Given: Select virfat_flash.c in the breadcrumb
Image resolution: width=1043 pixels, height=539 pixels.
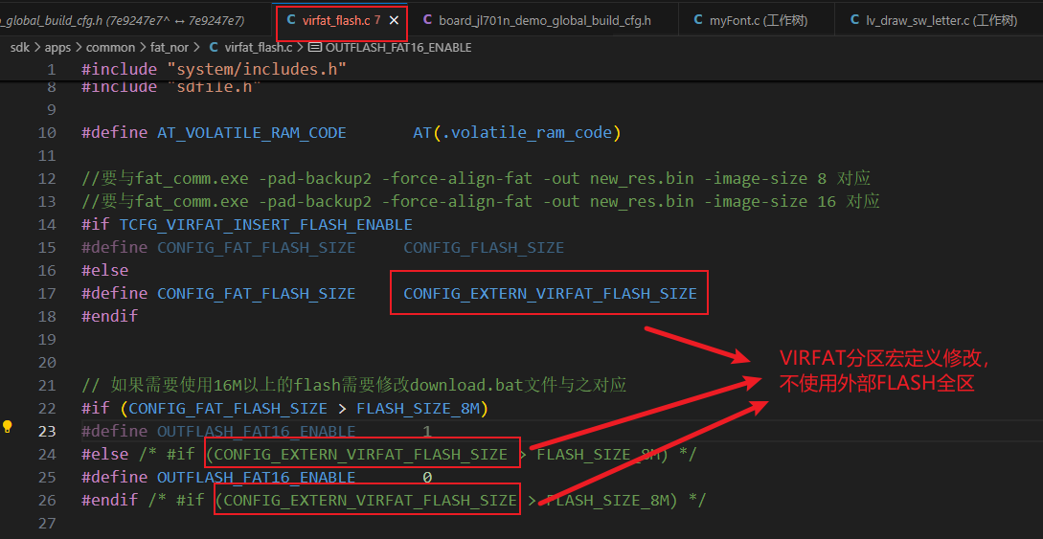Looking at the screenshot, I should click(259, 48).
